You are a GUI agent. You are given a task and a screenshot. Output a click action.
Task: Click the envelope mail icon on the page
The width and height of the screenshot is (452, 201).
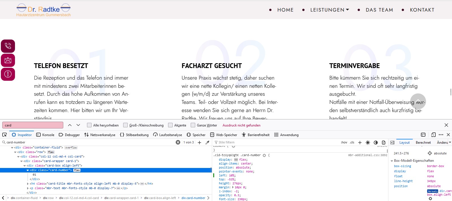(x=8, y=60)
